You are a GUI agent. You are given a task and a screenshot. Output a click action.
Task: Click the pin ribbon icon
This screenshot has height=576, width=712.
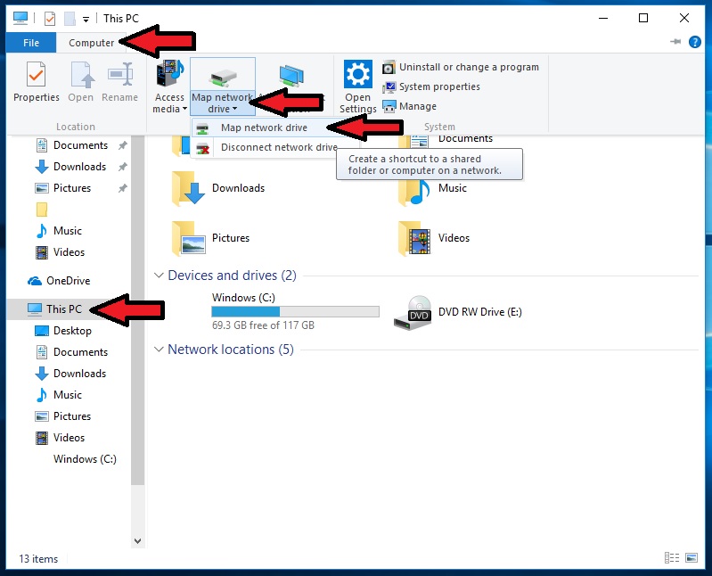tap(675, 42)
